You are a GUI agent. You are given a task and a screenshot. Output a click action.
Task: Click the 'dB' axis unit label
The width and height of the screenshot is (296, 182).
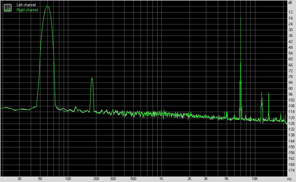point(290,3)
